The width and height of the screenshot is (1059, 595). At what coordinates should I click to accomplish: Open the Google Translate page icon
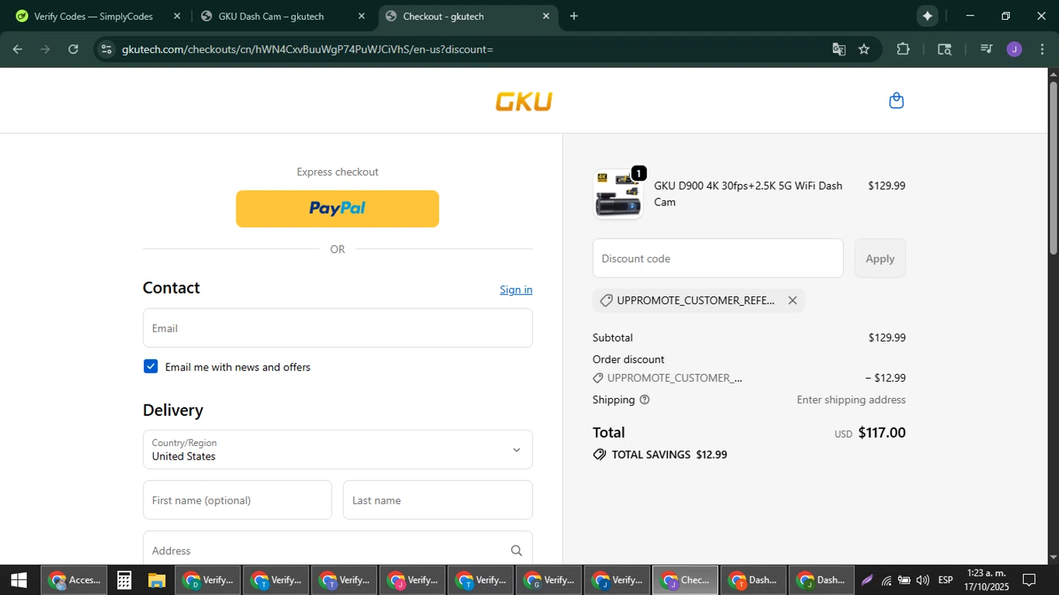(x=839, y=49)
